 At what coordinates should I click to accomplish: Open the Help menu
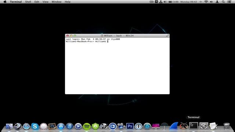pyautogui.click(x=68, y=2)
